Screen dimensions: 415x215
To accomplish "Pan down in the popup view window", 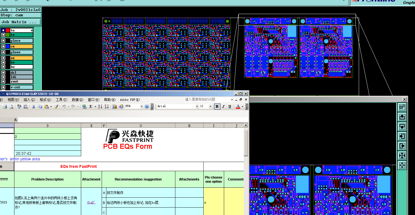I will (402, 126).
